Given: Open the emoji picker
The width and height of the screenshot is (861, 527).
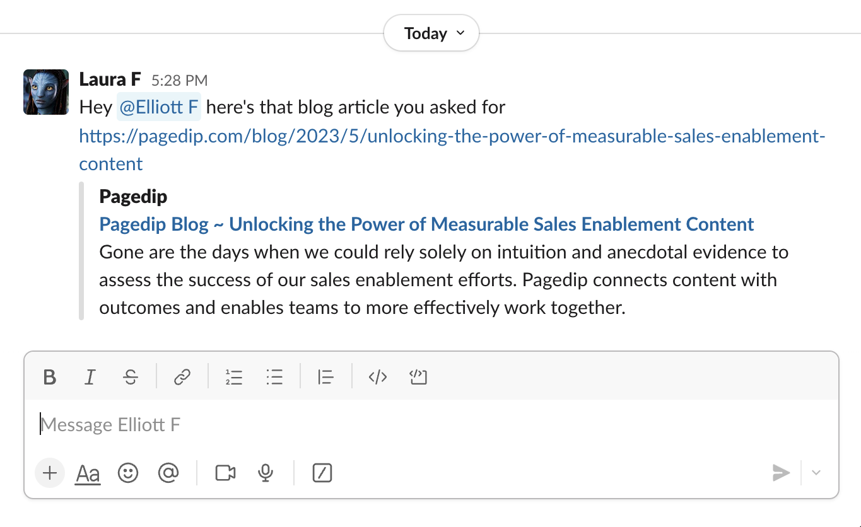Looking at the screenshot, I should 128,473.
